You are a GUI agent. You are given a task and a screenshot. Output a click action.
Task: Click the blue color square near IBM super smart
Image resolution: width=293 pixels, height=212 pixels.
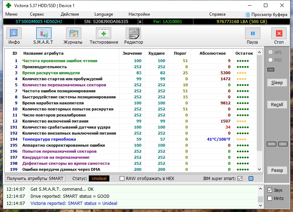click(251, 179)
